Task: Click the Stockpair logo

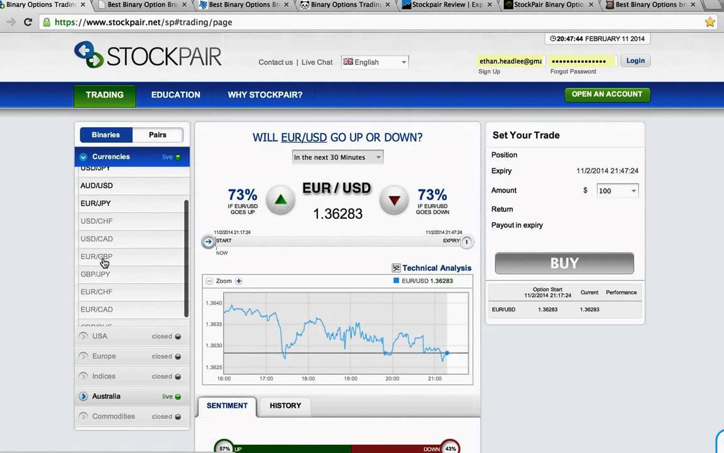Action: [148, 55]
